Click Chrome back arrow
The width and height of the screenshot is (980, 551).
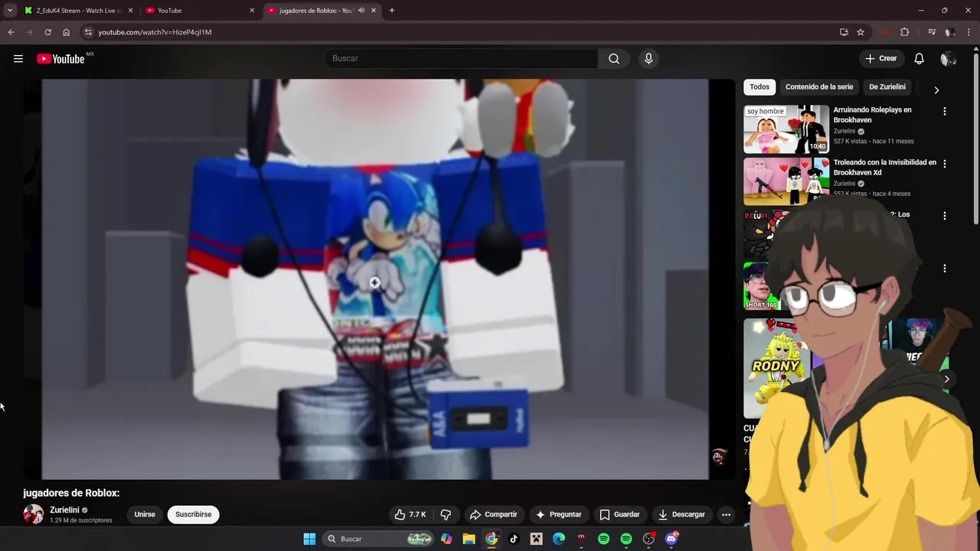11,32
